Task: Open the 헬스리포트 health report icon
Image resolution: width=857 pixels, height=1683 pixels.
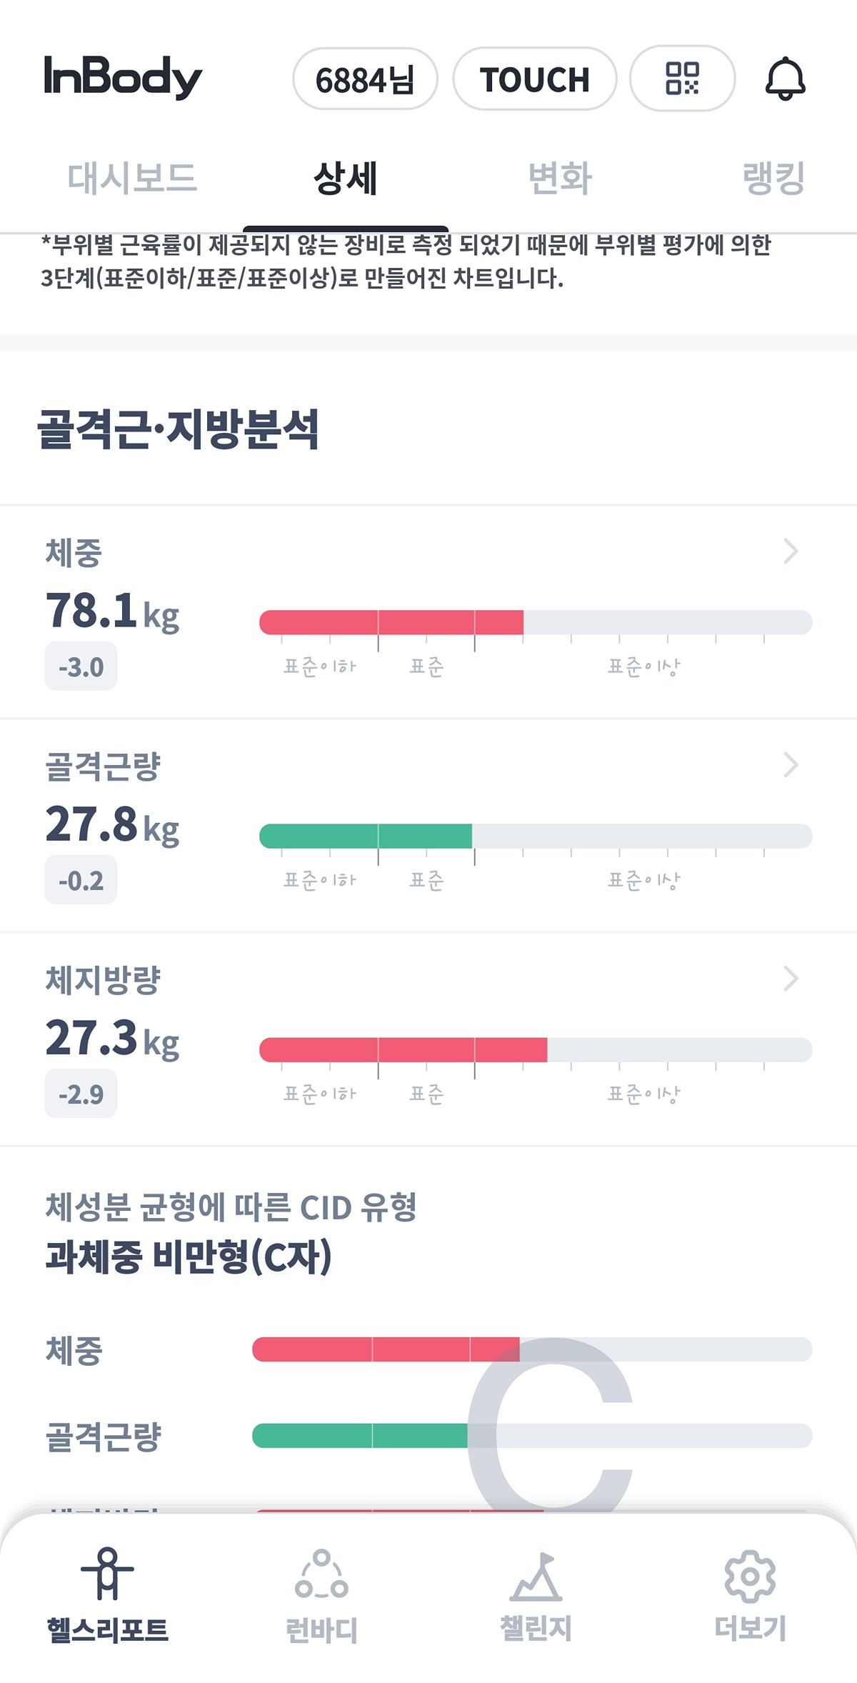Action: tap(107, 1575)
